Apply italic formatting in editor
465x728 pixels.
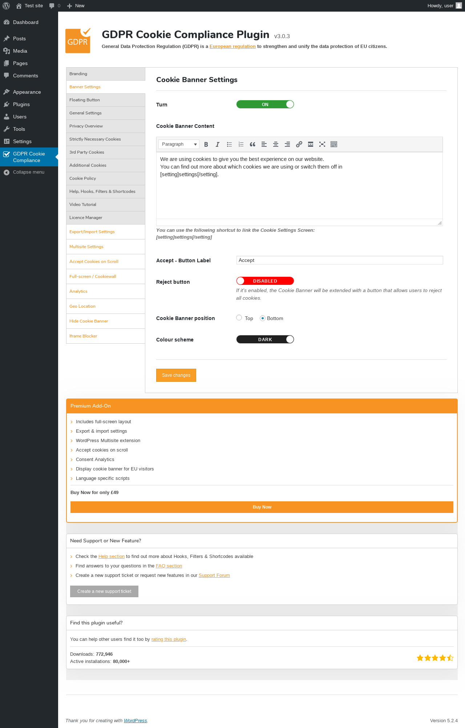point(218,144)
